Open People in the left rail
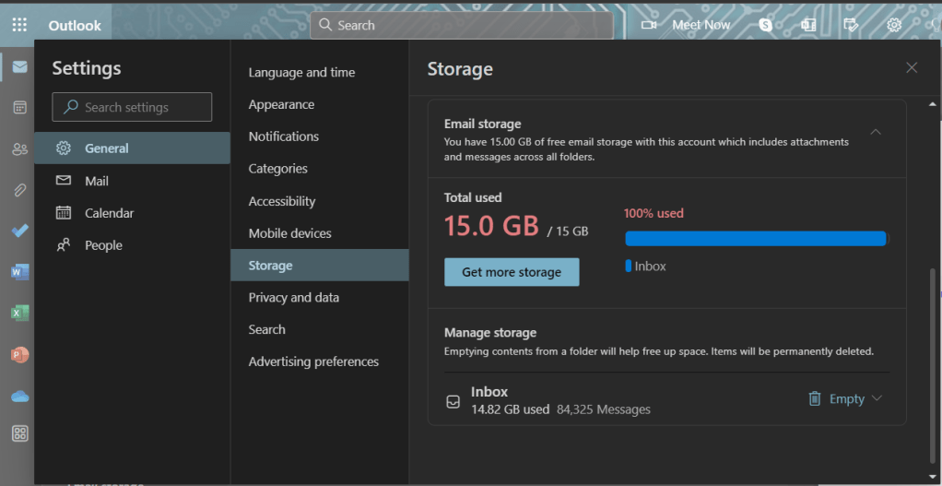The height and width of the screenshot is (486, 942). 20,149
